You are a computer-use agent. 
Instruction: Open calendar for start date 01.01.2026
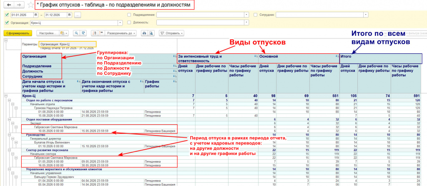pyautogui.click(x=36, y=15)
